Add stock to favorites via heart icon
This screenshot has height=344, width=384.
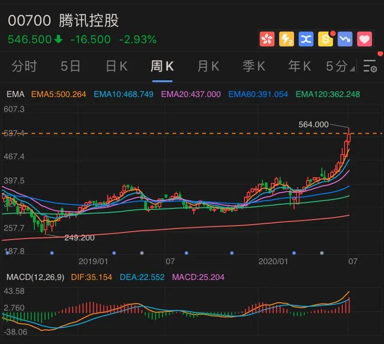click(x=365, y=39)
